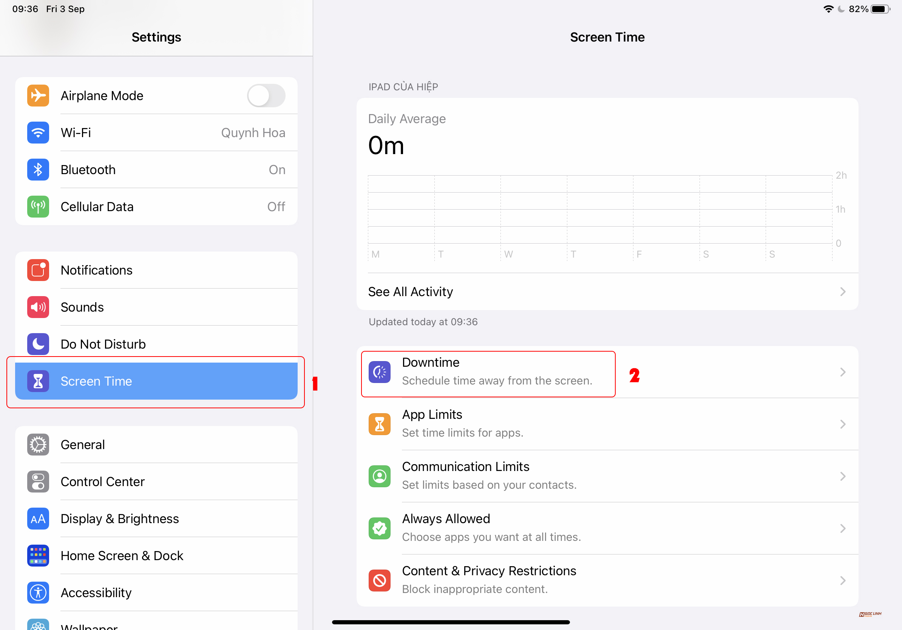Tap the Wi-Fi icon in settings list
902x630 pixels.
point(38,133)
